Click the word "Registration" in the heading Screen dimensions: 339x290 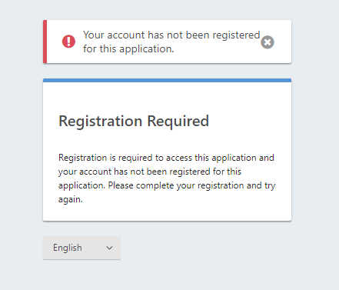click(101, 121)
